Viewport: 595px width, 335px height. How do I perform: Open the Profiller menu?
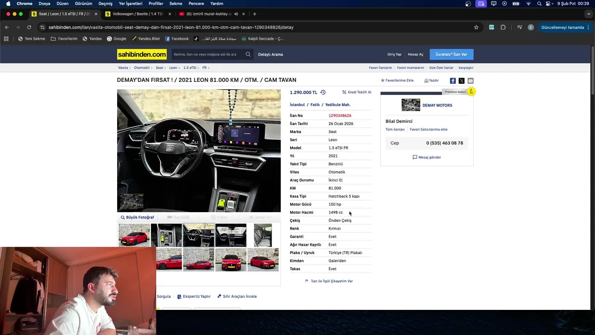(x=156, y=3)
